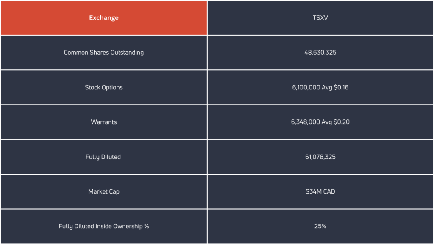
Task: Select the 48,630,325 shares value
Action: [x=320, y=53]
